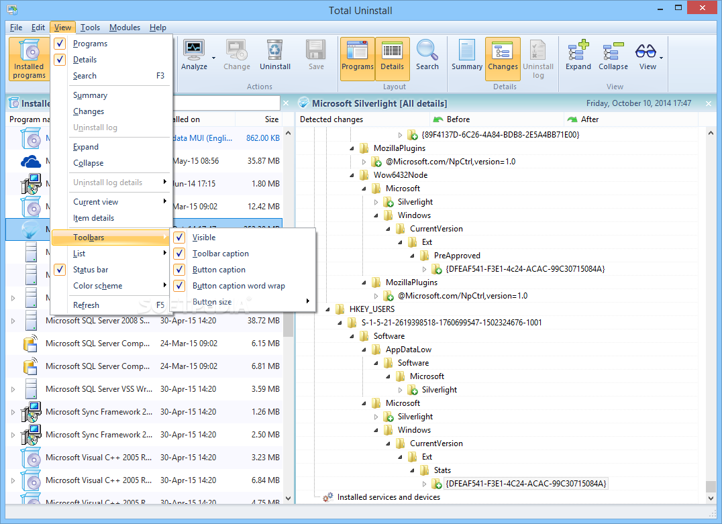Open the File menu
Image resolution: width=722 pixels, height=524 pixels.
[16, 27]
